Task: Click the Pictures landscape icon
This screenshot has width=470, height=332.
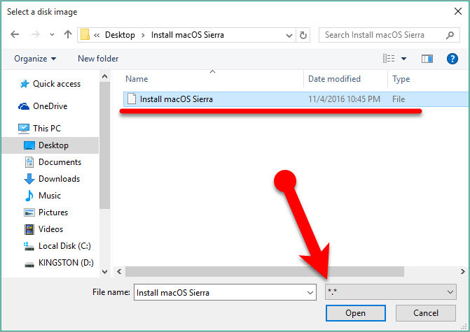Action: point(29,212)
